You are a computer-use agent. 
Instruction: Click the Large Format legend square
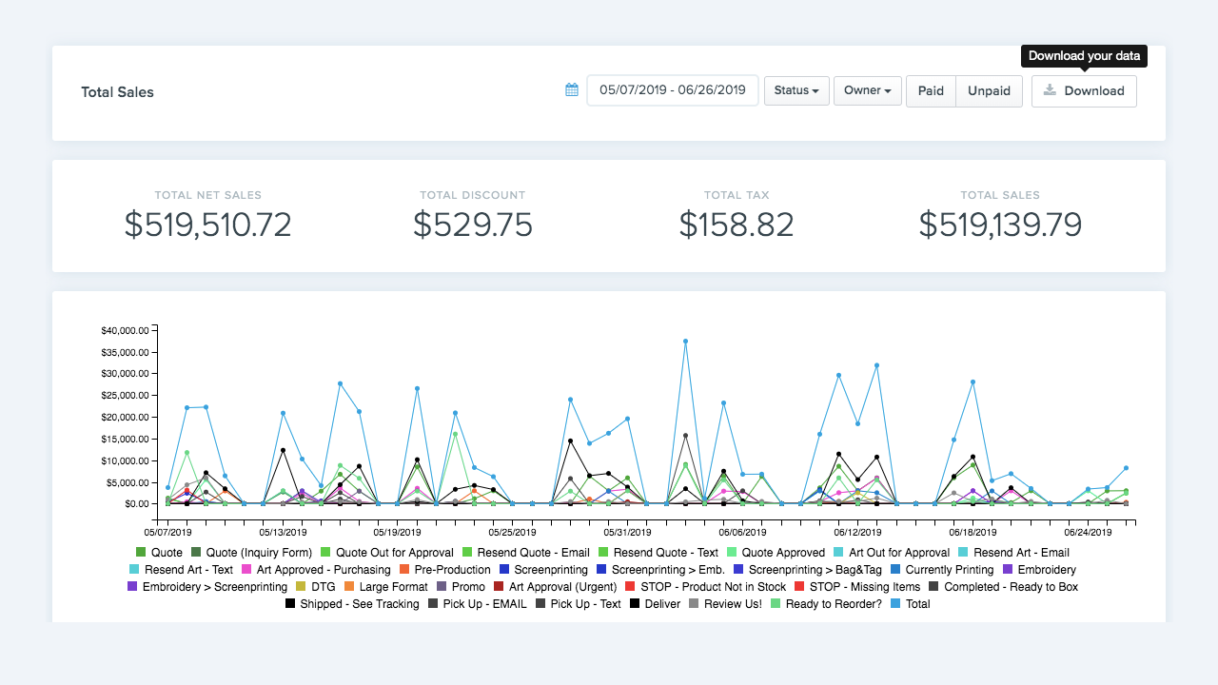(349, 587)
